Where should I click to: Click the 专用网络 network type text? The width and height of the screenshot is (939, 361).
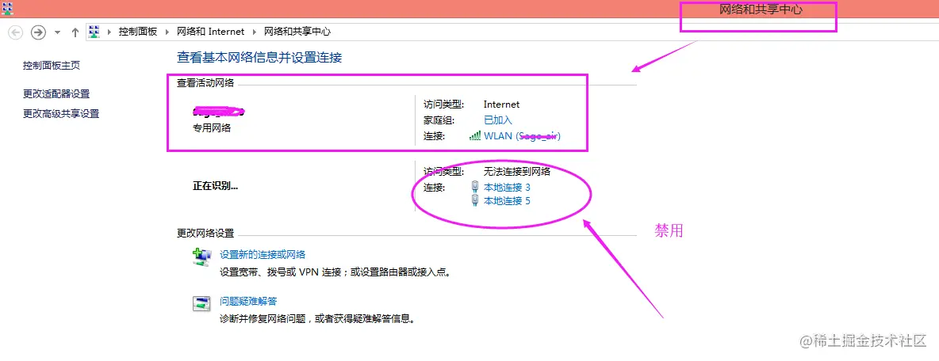click(x=212, y=128)
